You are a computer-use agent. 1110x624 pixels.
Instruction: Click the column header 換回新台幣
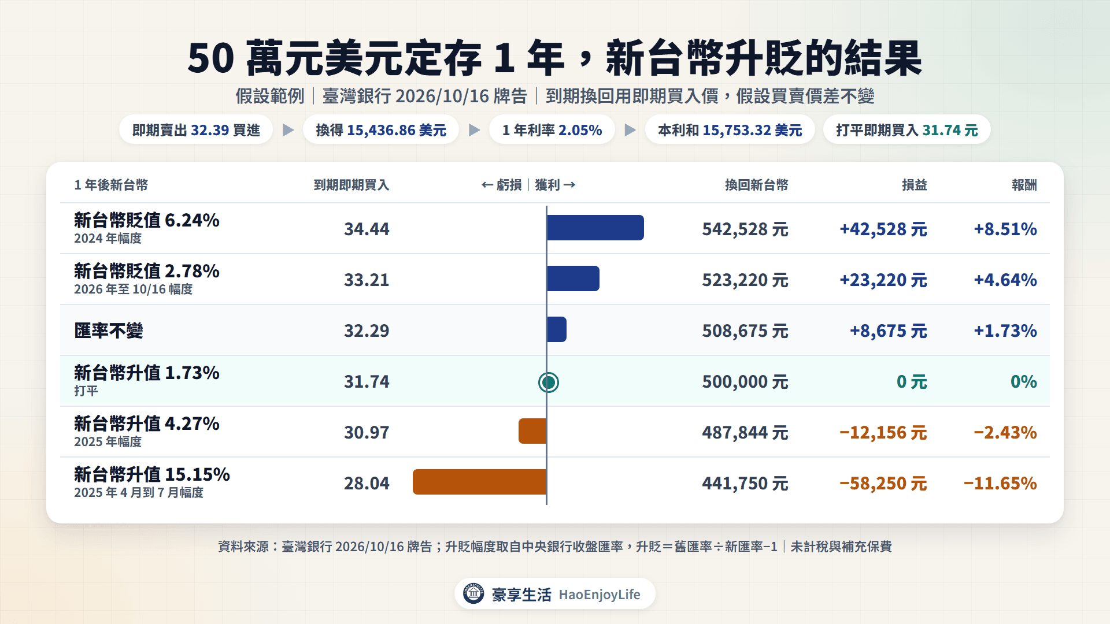[757, 185]
